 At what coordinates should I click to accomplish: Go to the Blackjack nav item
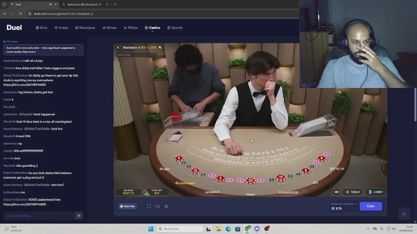tap(85, 28)
